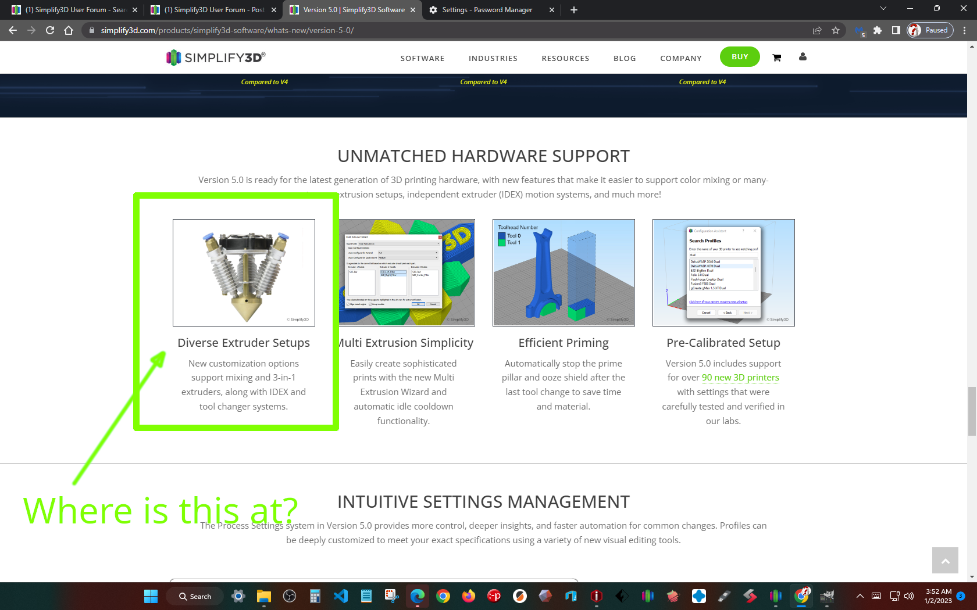977x610 pixels.
Task: Open the Notepad app from the taskbar
Action: 366,596
